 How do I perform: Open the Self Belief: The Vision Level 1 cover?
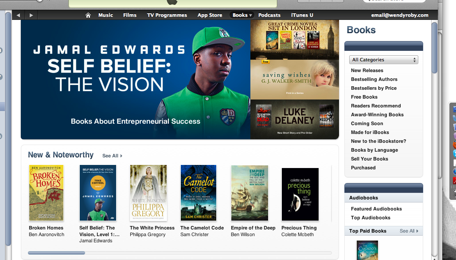coord(97,193)
